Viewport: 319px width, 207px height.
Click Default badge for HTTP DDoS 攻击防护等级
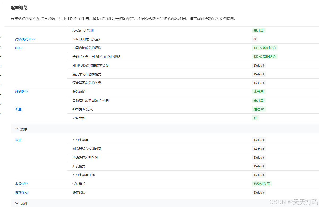coord(259,66)
